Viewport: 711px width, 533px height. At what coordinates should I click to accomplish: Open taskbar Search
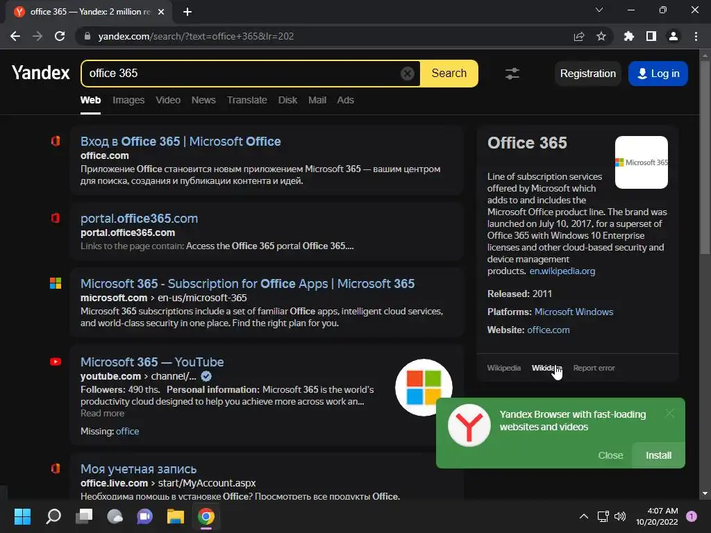point(53,516)
